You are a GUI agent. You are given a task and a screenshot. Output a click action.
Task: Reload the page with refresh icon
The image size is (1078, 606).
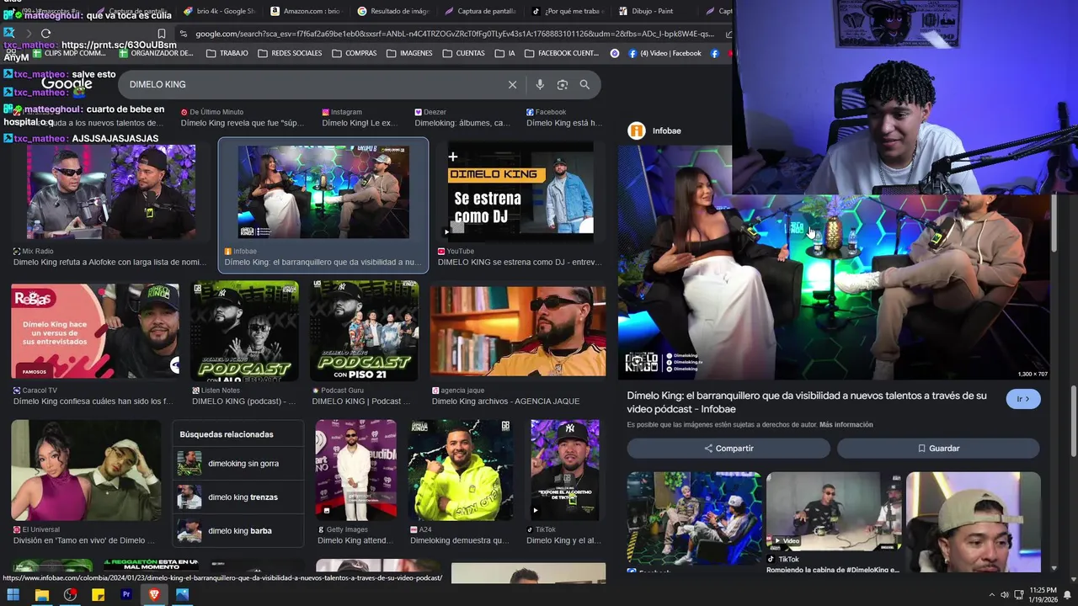45,34
